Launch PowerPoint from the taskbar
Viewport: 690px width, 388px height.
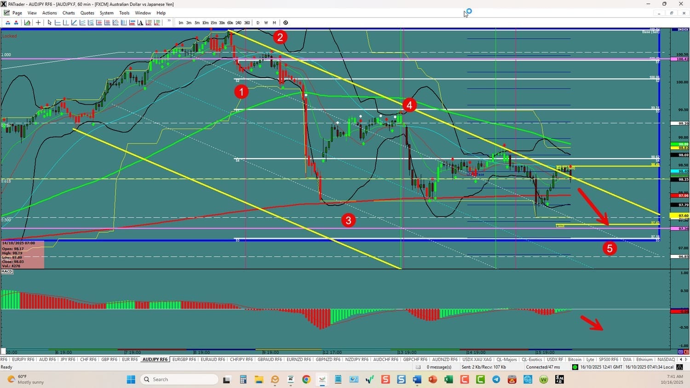point(433,379)
